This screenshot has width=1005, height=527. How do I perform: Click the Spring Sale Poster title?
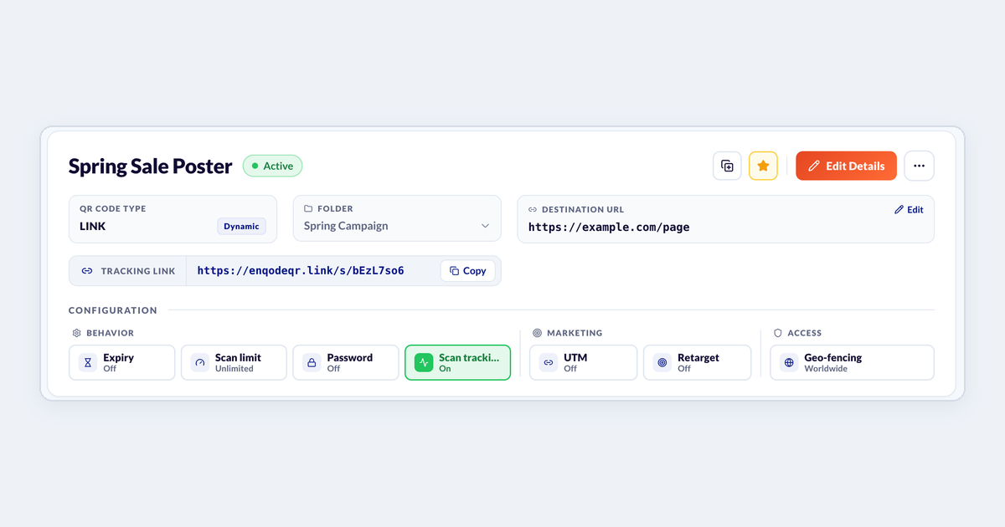150,166
